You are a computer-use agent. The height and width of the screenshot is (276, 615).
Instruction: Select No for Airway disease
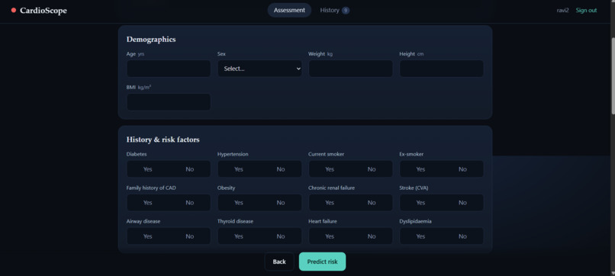[x=190, y=236]
